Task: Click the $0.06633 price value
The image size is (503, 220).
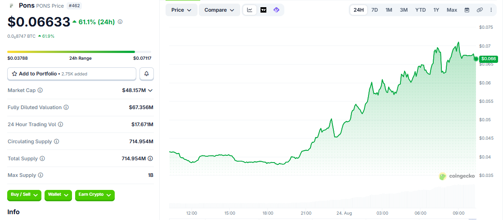Action: [39, 22]
